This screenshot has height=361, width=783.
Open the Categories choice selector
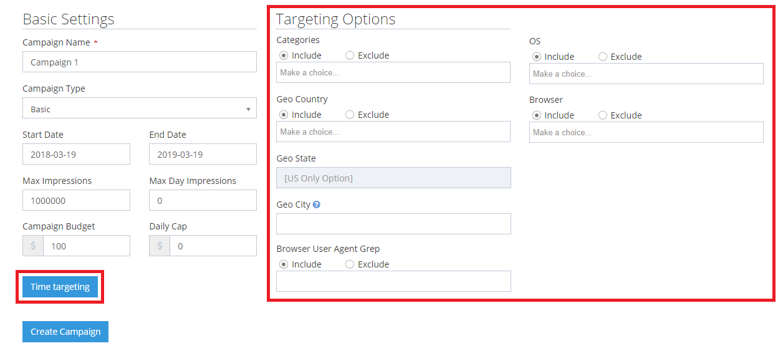pyautogui.click(x=393, y=72)
